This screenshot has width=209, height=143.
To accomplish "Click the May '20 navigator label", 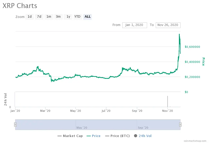I will [x=82, y=128].
